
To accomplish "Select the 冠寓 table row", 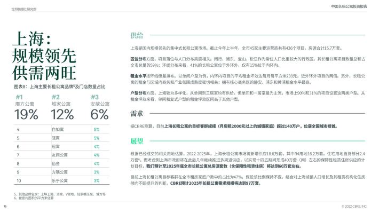I will point(61,146).
